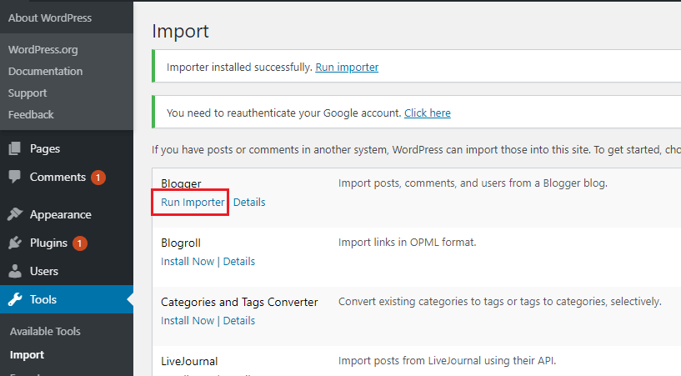The width and height of the screenshot is (681, 376).
Task: Click the Plugins plug icon
Action: pyautogui.click(x=15, y=243)
